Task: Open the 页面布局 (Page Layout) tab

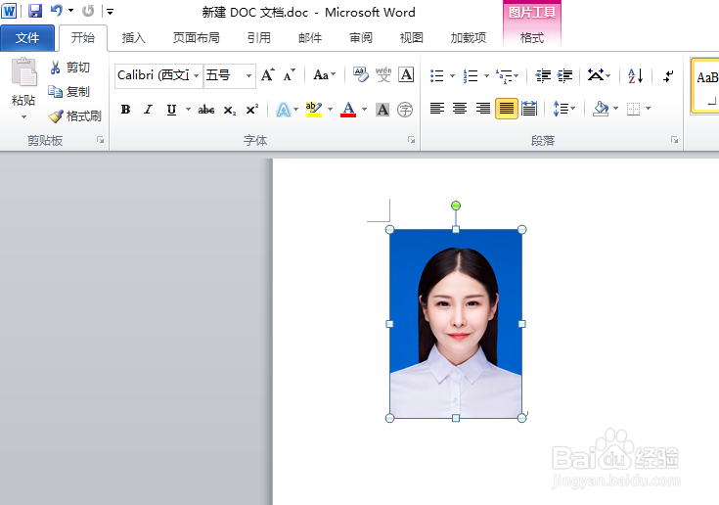Action: (x=197, y=37)
